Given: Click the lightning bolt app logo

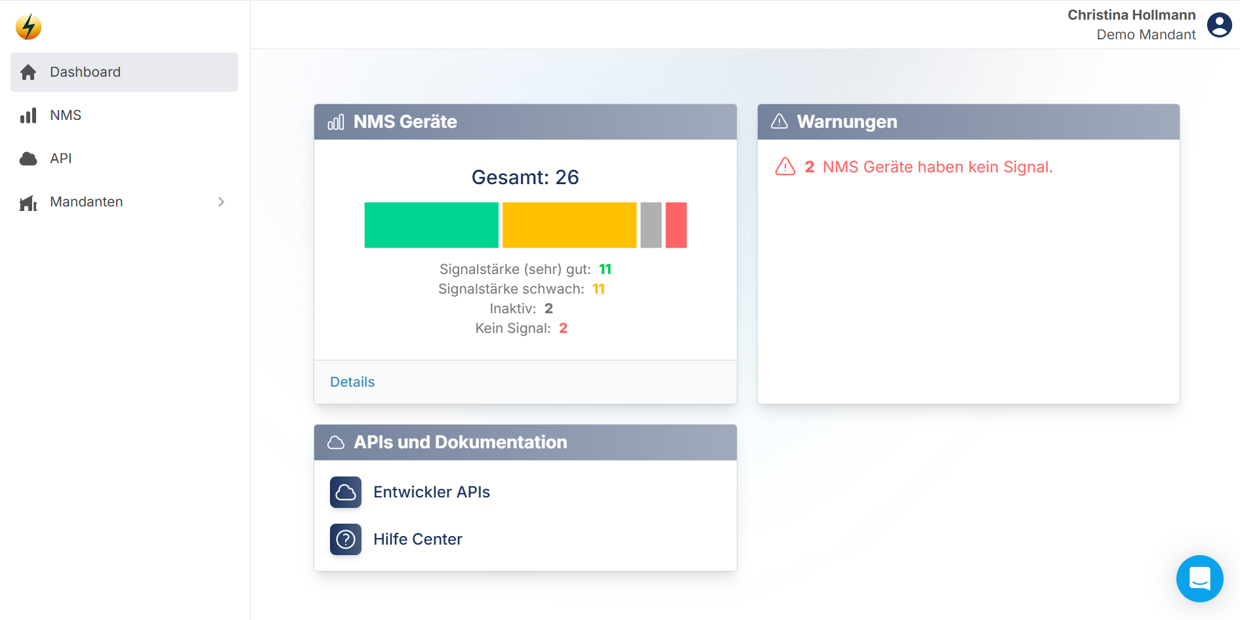Looking at the screenshot, I should pyautogui.click(x=28, y=27).
